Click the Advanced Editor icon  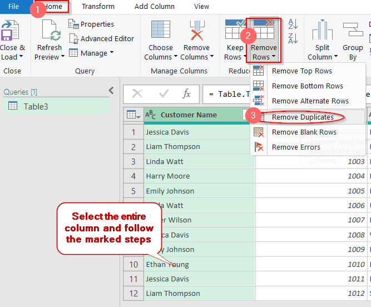pyautogui.click(x=73, y=38)
